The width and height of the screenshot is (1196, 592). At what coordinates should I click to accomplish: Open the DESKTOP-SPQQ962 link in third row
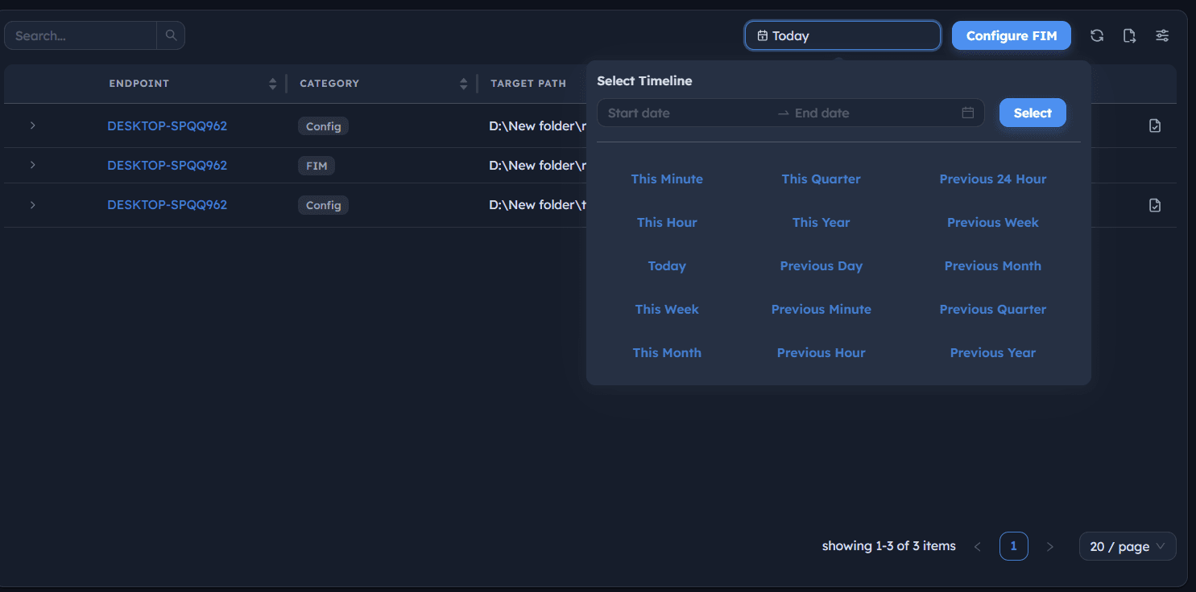point(167,204)
